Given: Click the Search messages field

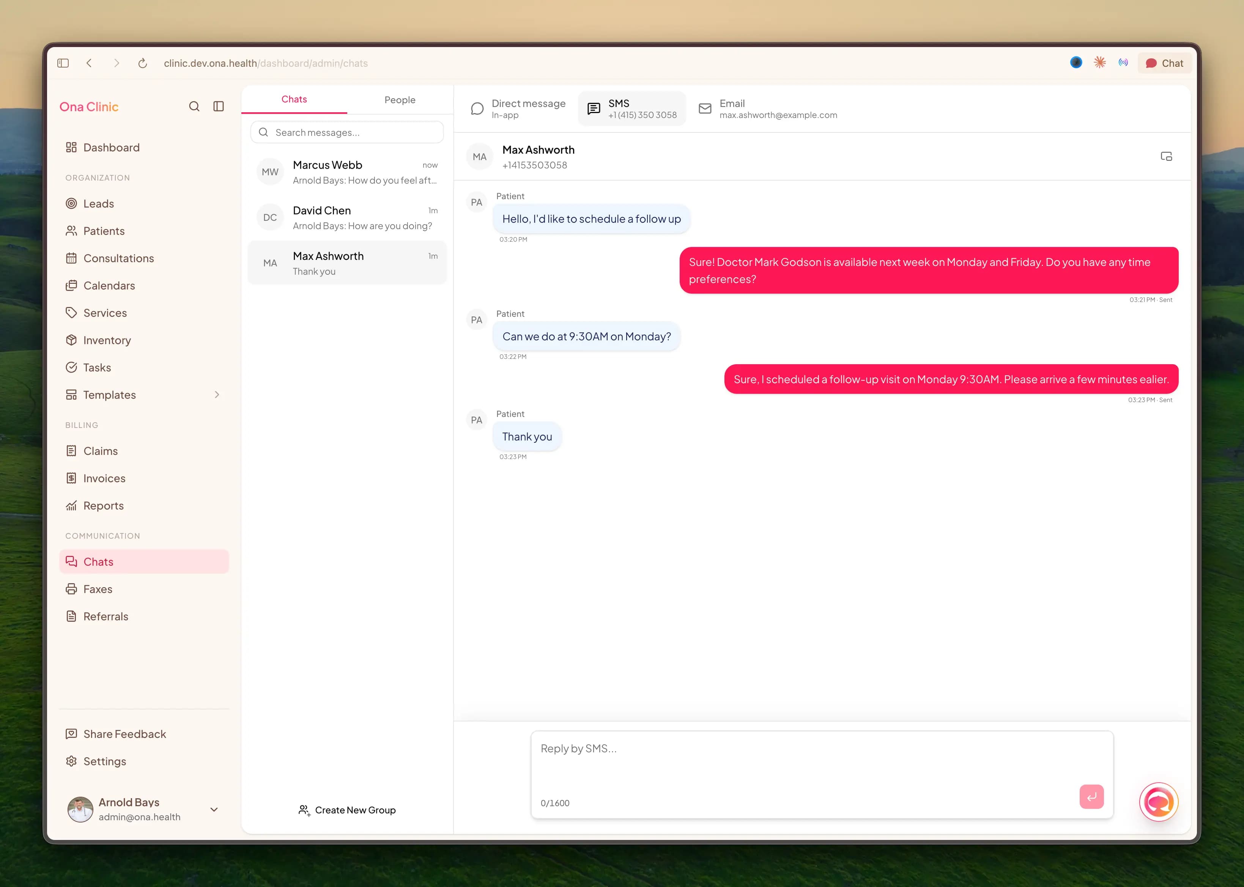Looking at the screenshot, I should (347, 132).
